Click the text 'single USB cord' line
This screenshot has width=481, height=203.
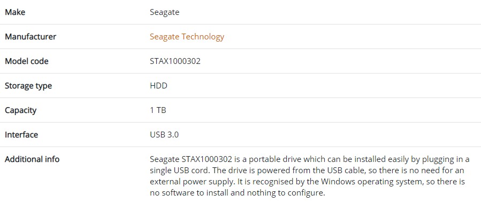click(x=307, y=170)
